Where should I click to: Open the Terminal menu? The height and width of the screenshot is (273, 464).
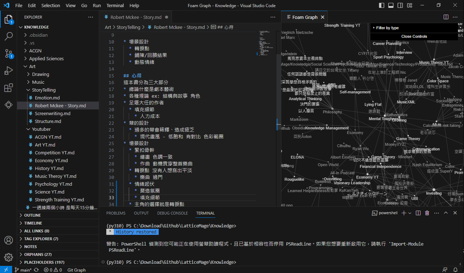tap(115, 5)
